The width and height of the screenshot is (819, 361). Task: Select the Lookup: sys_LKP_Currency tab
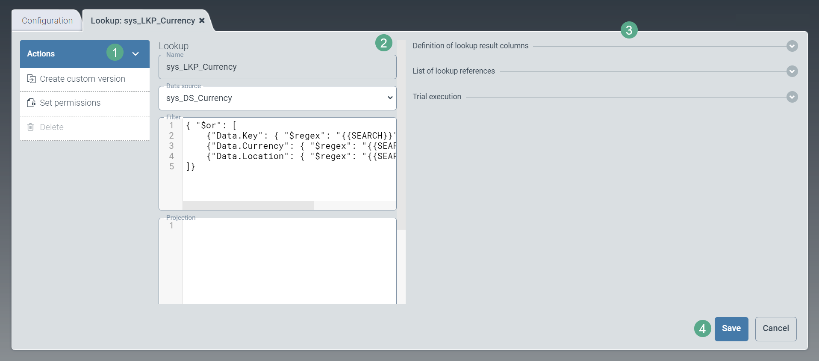pos(142,21)
